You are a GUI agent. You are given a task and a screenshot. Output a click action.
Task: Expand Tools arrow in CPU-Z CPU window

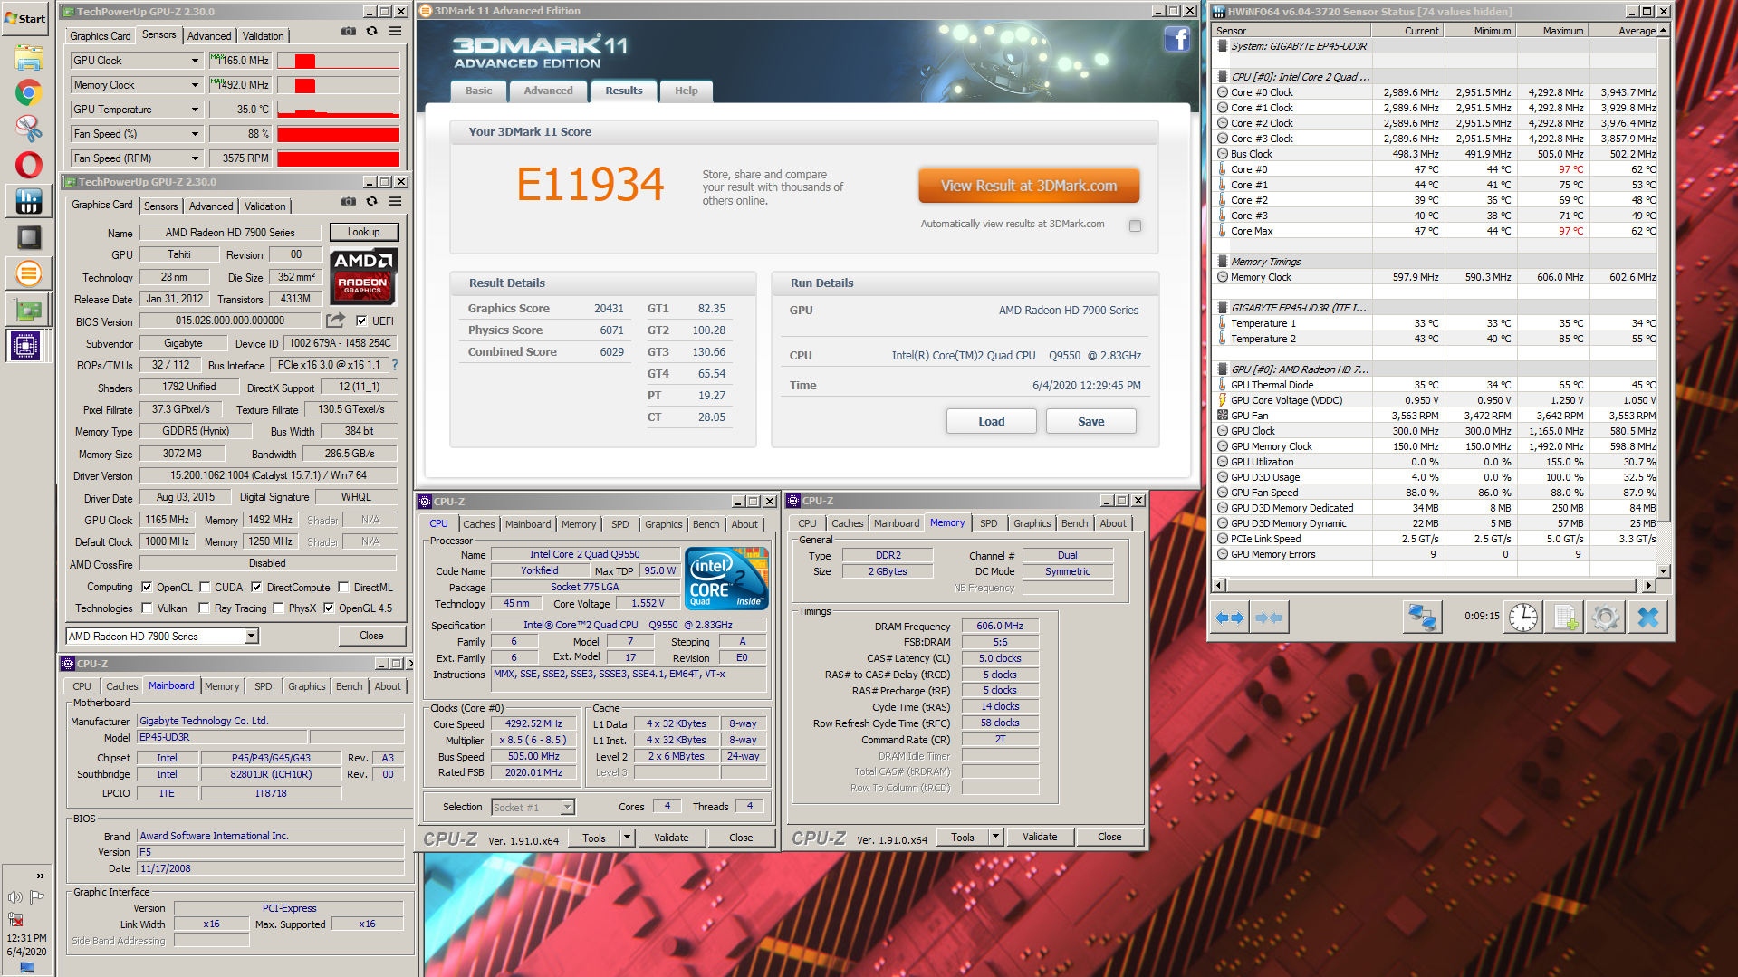point(627,838)
